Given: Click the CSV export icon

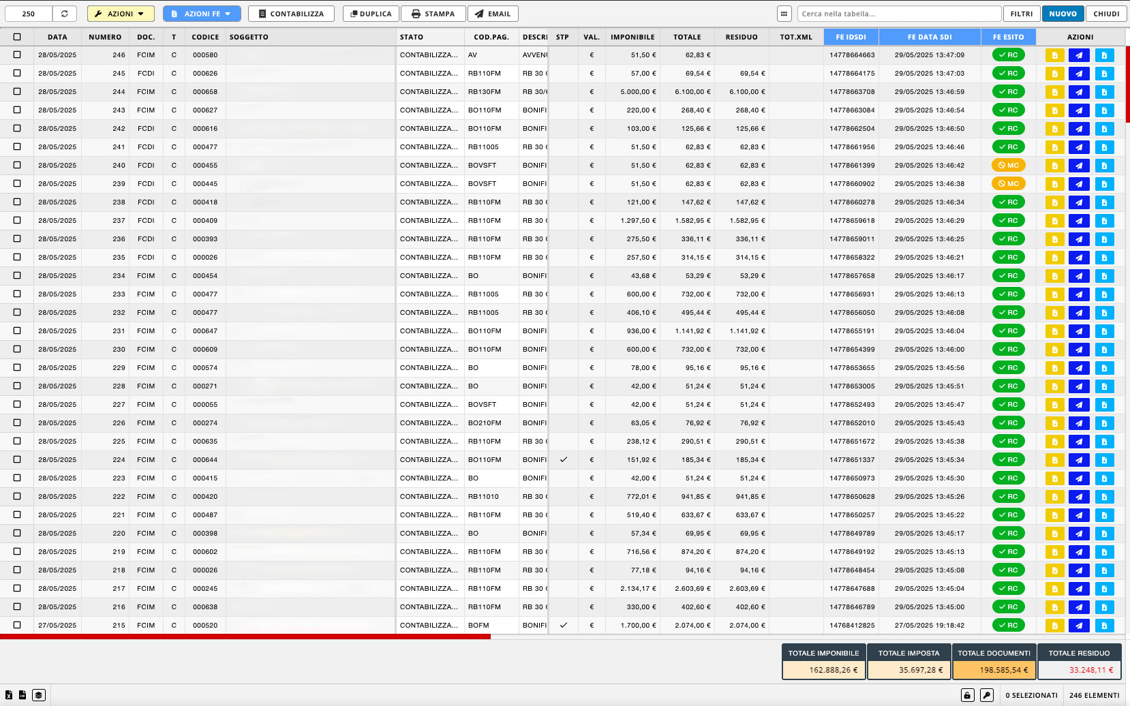Looking at the screenshot, I should (22, 695).
